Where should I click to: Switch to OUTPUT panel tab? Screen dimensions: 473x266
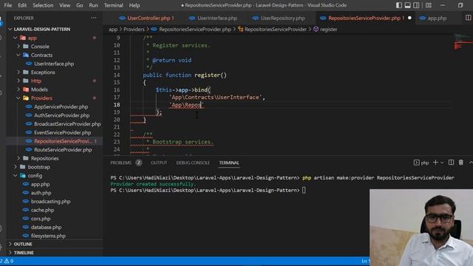(x=159, y=163)
